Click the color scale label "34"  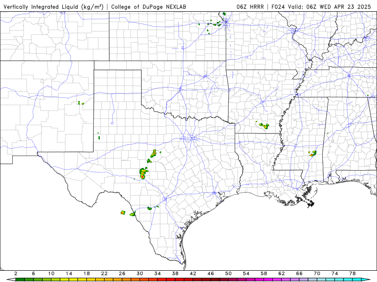[x=157, y=274]
